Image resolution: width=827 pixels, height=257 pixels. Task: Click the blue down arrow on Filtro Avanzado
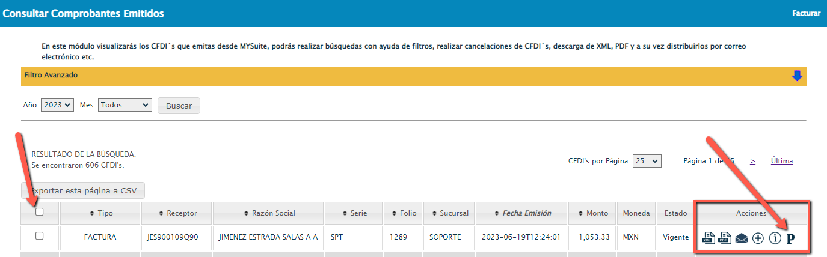pos(797,76)
